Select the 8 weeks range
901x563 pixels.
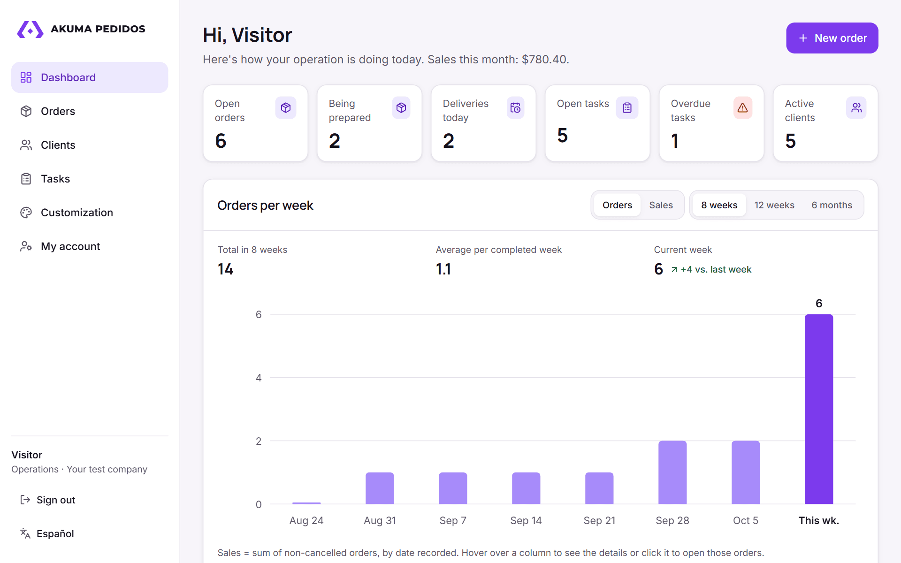tap(719, 205)
